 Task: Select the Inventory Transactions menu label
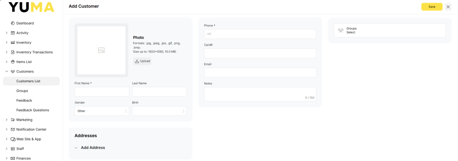click(x=34, y=52)
